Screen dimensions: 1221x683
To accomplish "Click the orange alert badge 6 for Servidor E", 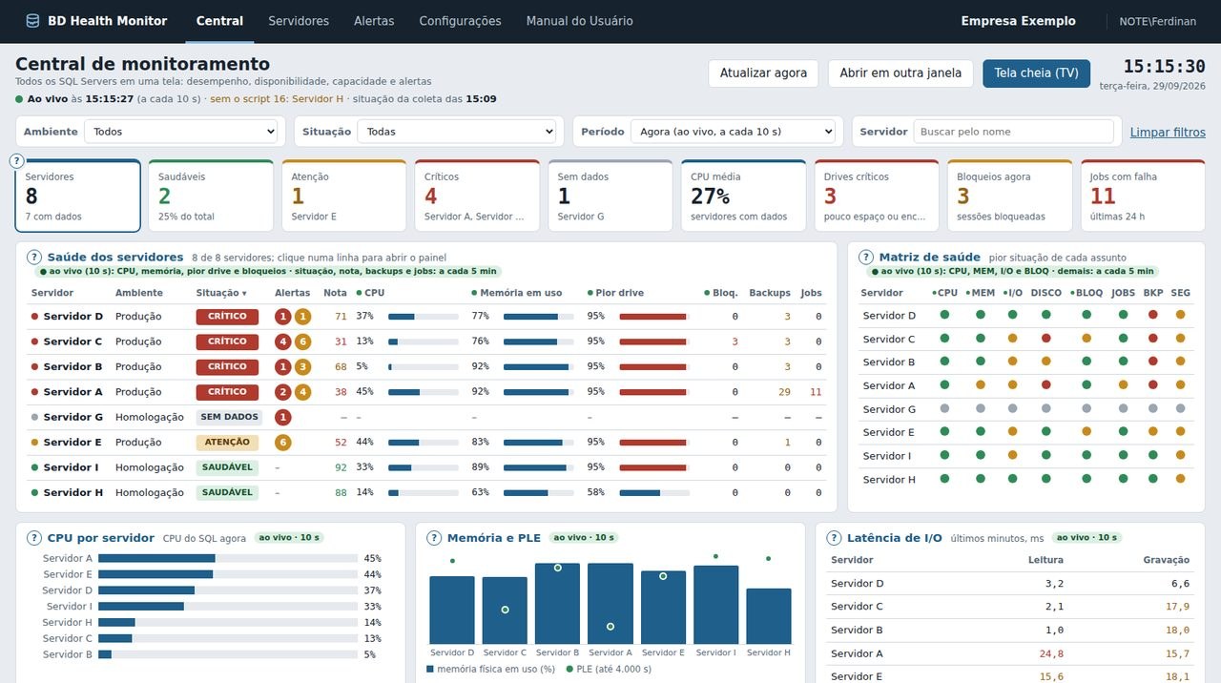I will [x=283, y=443].
